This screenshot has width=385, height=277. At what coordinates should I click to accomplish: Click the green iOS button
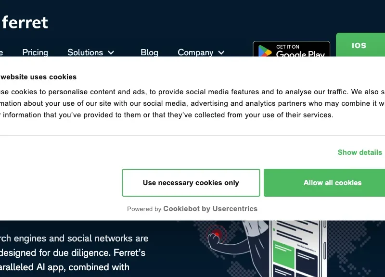(360, 45)
